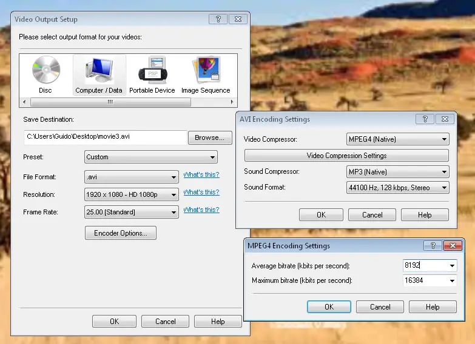Pick the Image Sequence output icon
This screenshot has width=475, height=344.
pyautogui.click(x=206, y=75)
